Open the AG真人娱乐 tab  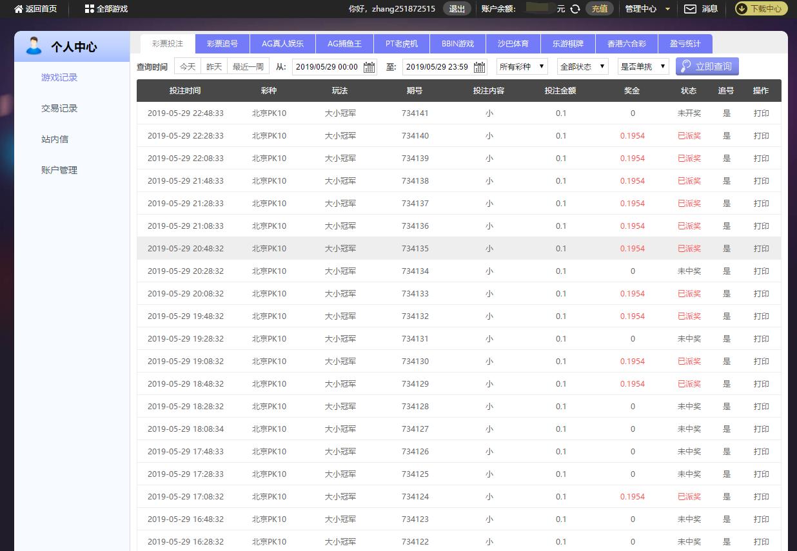point(282,44)
